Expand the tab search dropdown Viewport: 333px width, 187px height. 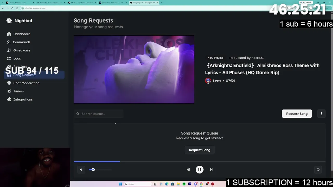pos(2,3)
